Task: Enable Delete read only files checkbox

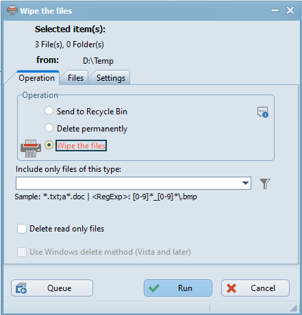Action: pyautogui.click(x=22, y=229)
